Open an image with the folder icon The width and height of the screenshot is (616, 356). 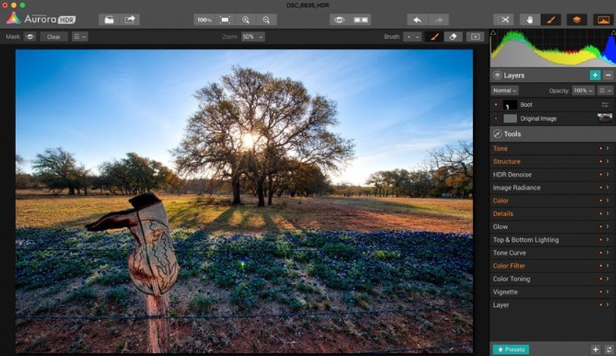tap(109, 20)
